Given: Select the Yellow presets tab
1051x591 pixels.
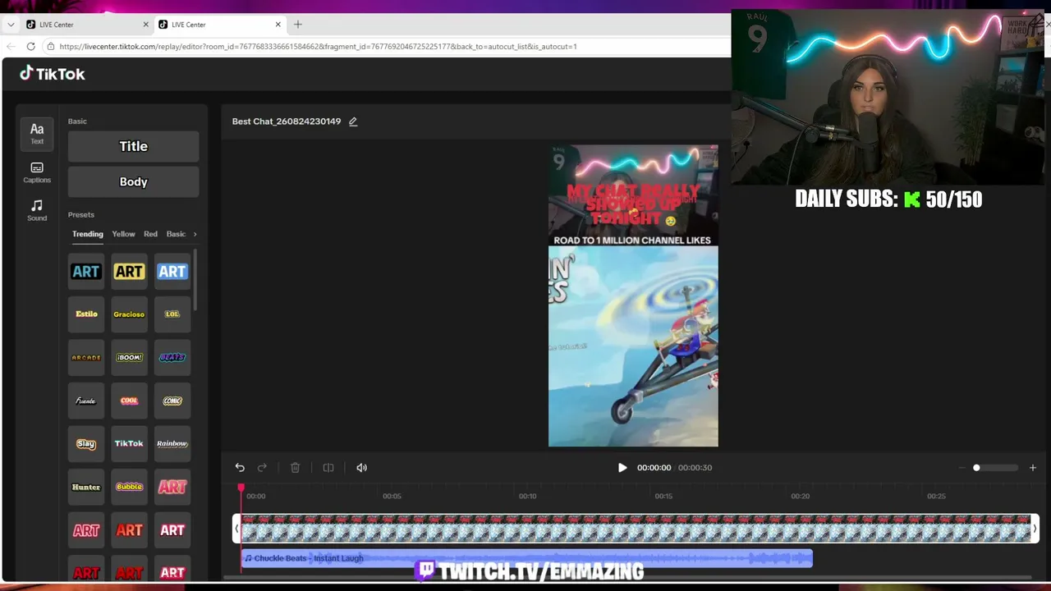Looking at the screenshot, I should [x=123, y=234].
